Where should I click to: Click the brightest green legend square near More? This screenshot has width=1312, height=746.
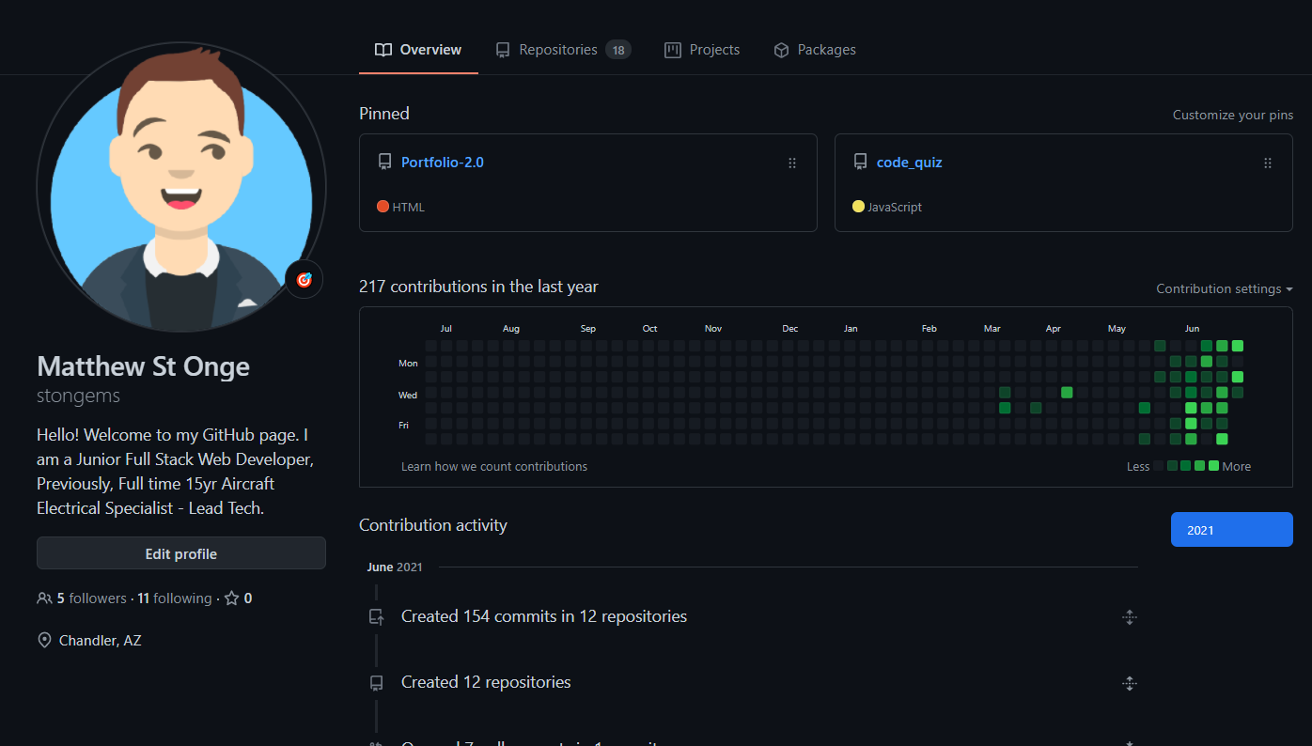point(1213,466)
